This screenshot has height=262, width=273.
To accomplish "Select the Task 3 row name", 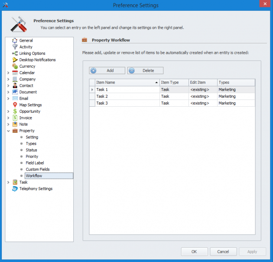I will [x=102, y=103].
